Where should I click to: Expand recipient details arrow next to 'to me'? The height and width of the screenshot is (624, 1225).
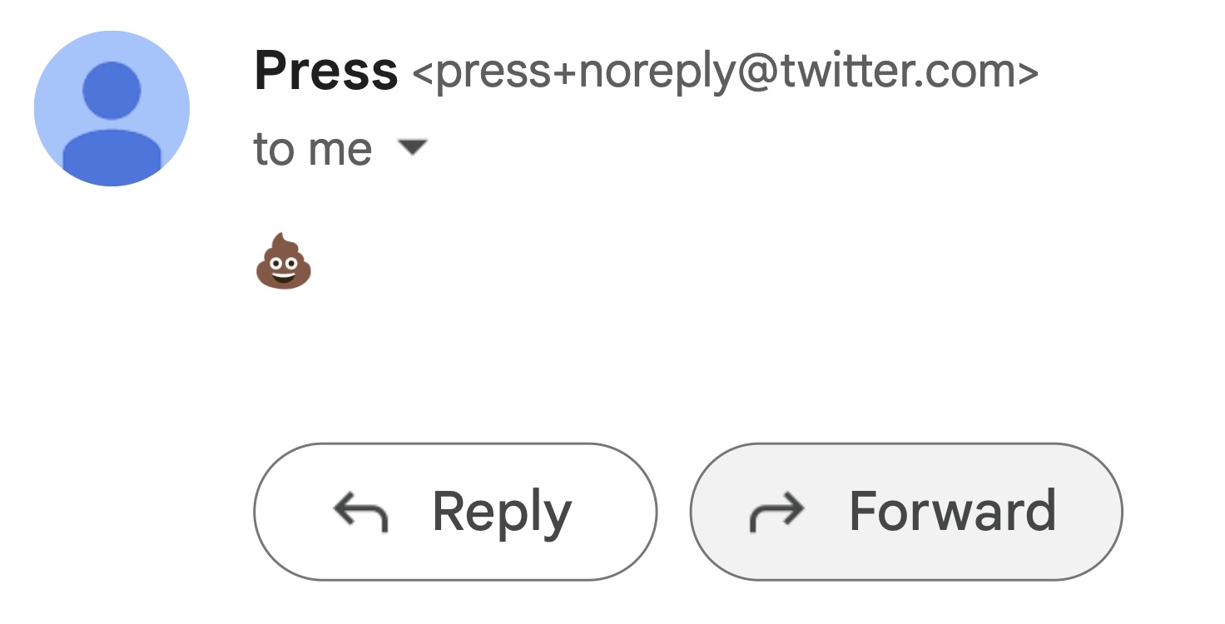point(413,148)
